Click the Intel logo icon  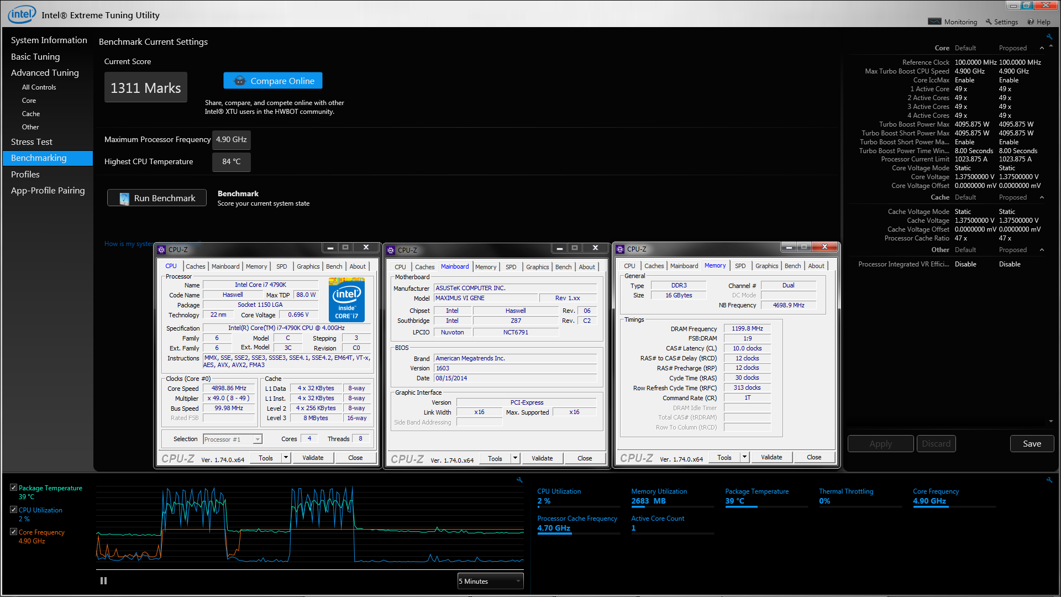(22, 14)
